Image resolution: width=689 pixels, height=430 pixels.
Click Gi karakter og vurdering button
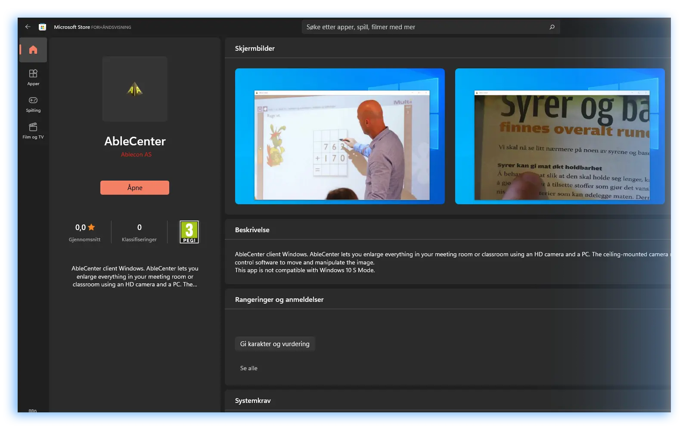pos(275,344)
